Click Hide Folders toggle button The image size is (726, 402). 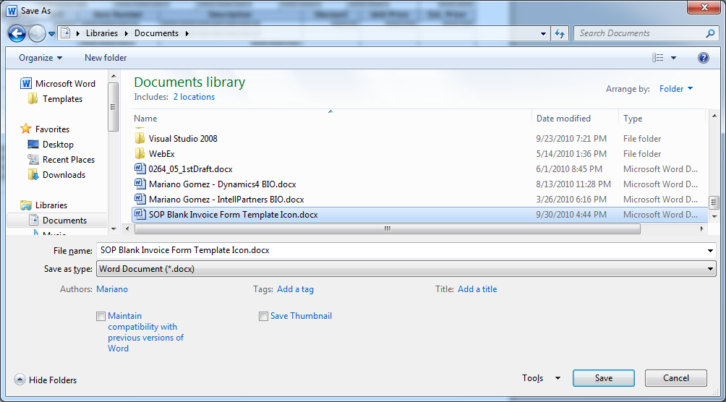pyautogui.click(x=46, y=380)
